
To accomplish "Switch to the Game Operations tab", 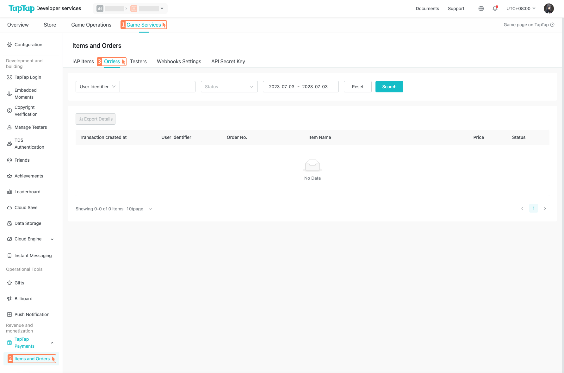I will pyautogui.click(x=91, y=25).
